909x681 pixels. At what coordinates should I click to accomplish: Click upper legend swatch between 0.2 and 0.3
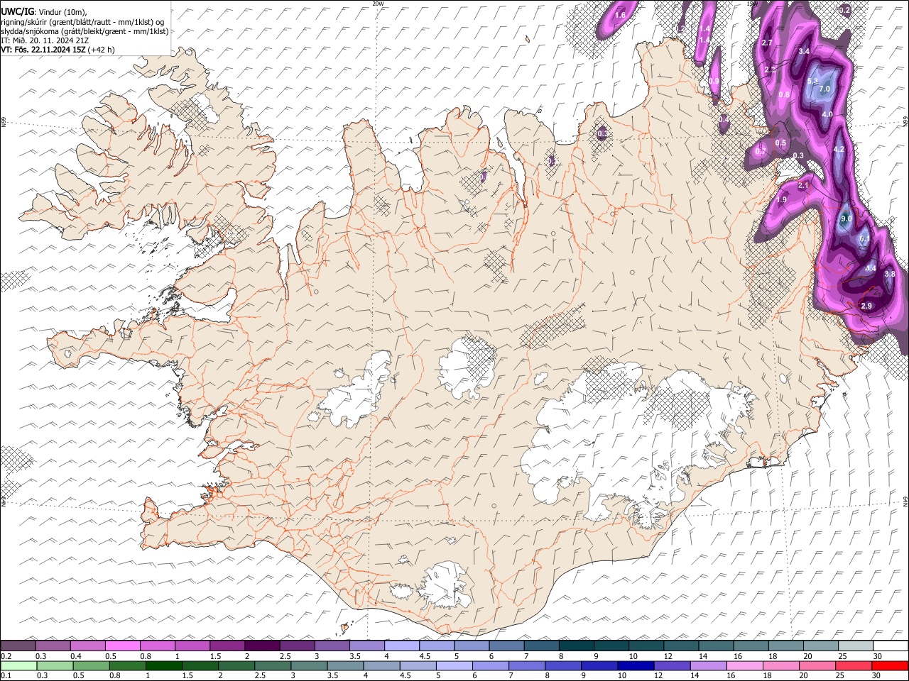[x=18, y=646]
